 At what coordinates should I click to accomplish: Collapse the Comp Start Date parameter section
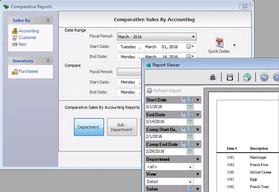click(198, 130)
